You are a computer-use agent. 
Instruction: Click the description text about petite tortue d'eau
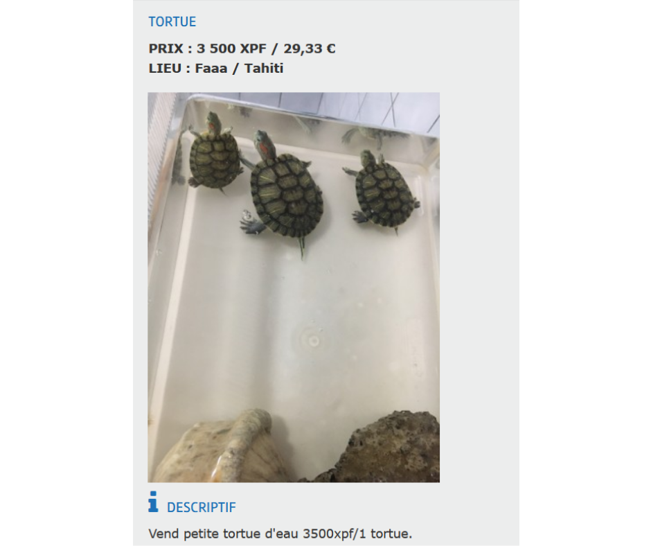pos(280,534)
